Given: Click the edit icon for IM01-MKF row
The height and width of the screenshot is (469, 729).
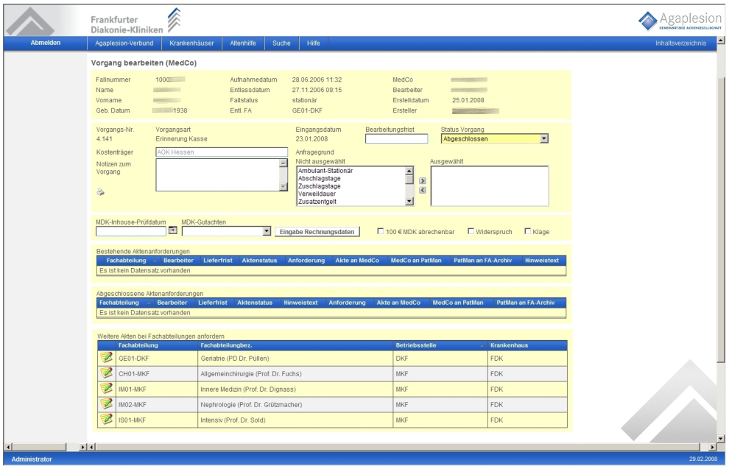Looking at the screenshot, I should coord(107,388).
